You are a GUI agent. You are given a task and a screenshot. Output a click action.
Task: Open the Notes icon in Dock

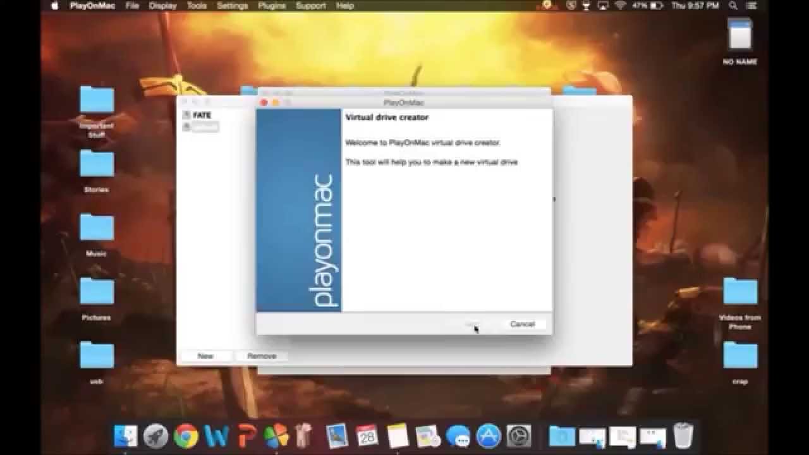click(x=398, y=435)
